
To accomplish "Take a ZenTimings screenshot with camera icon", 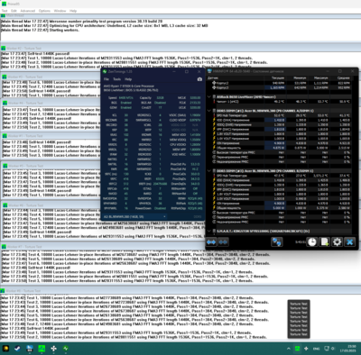I will tap(199, 79).
